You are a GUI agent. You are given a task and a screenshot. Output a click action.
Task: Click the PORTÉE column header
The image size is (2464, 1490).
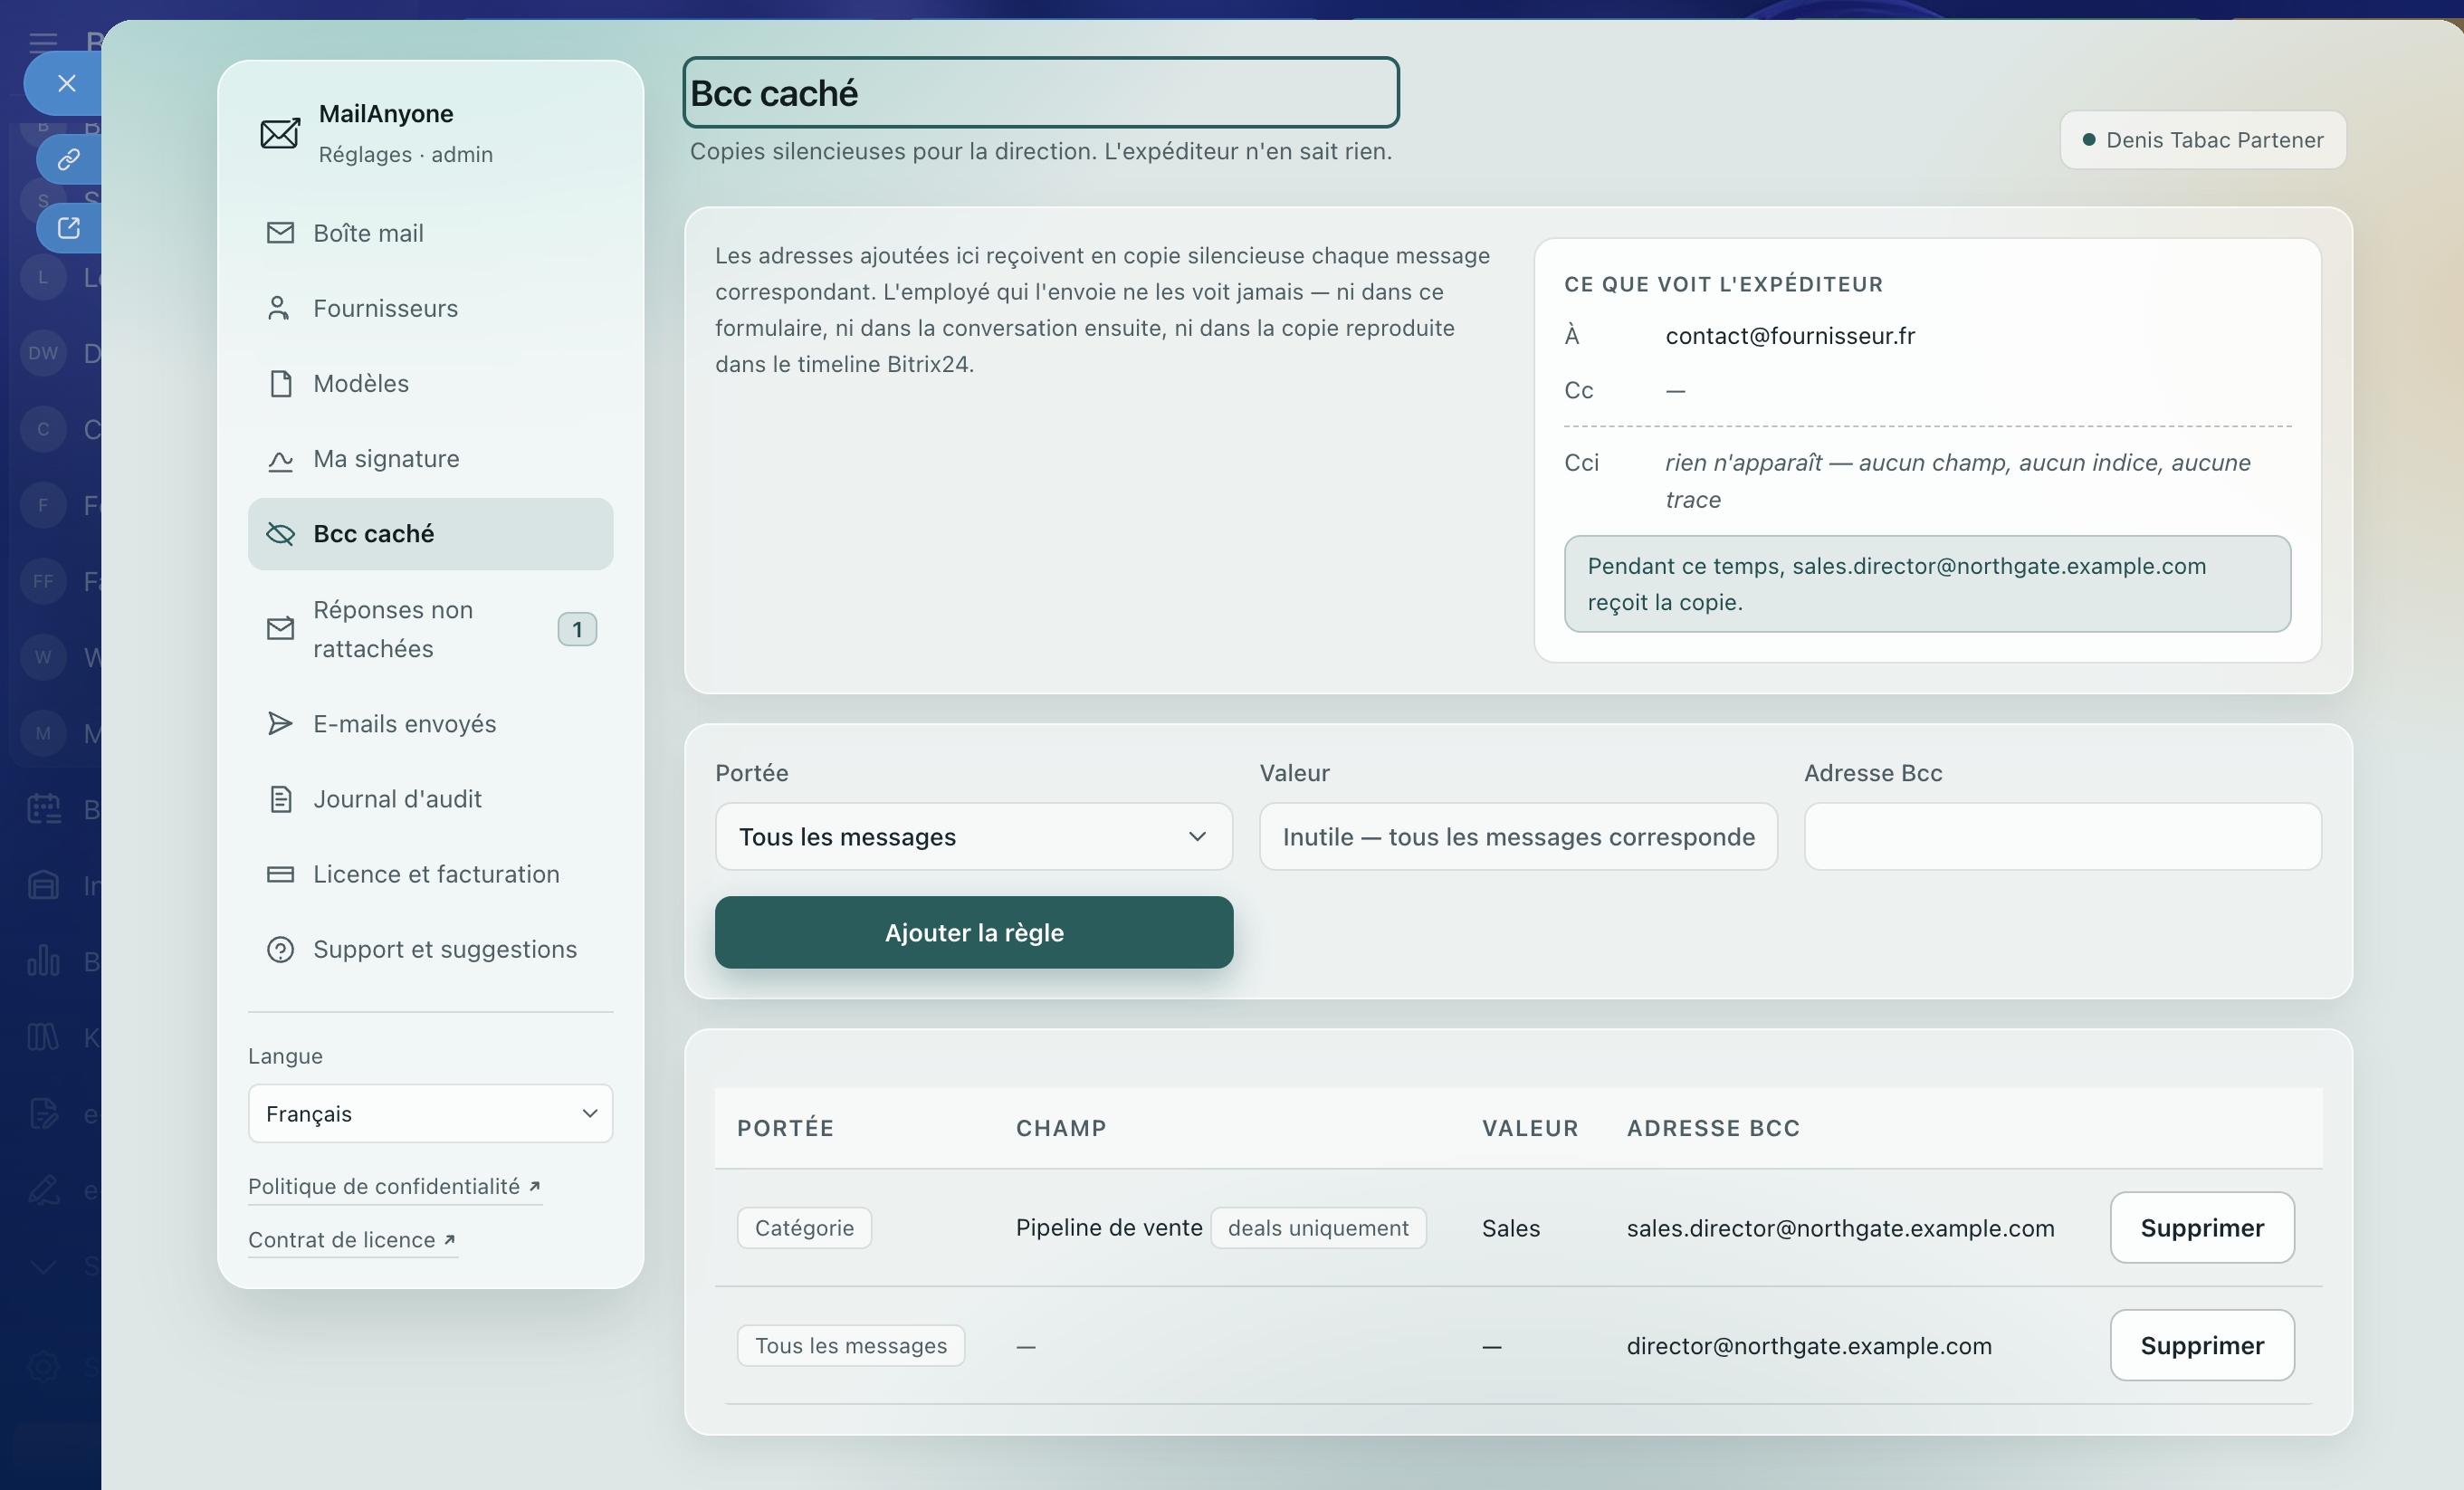pyautogui.click(x=785, y=1128)
